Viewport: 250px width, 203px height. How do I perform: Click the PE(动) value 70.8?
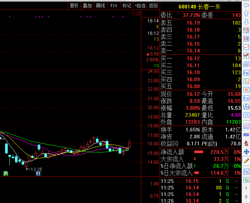(236, 144)
